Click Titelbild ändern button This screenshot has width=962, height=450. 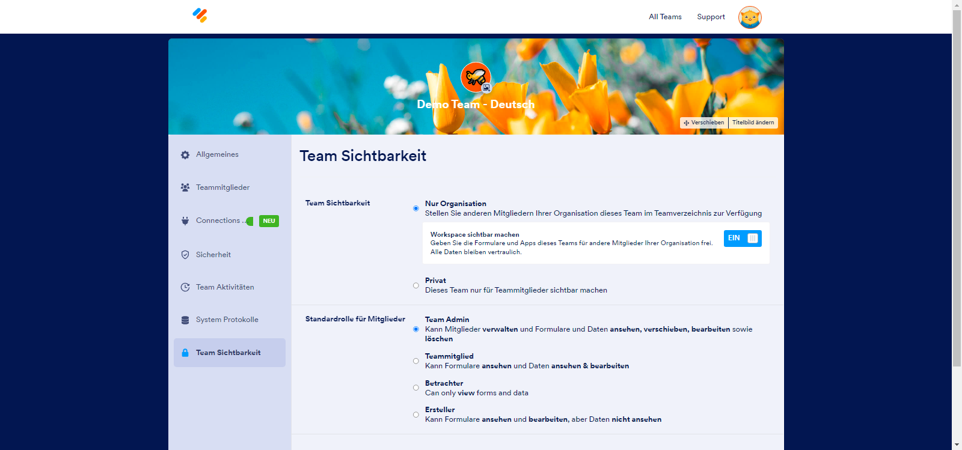[753, 123]
